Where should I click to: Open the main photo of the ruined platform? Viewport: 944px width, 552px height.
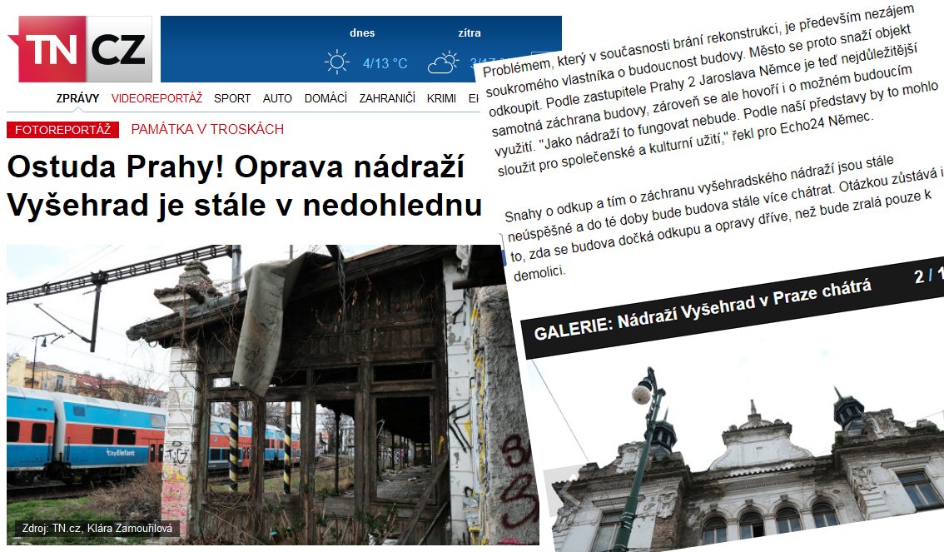coord(250,391)
